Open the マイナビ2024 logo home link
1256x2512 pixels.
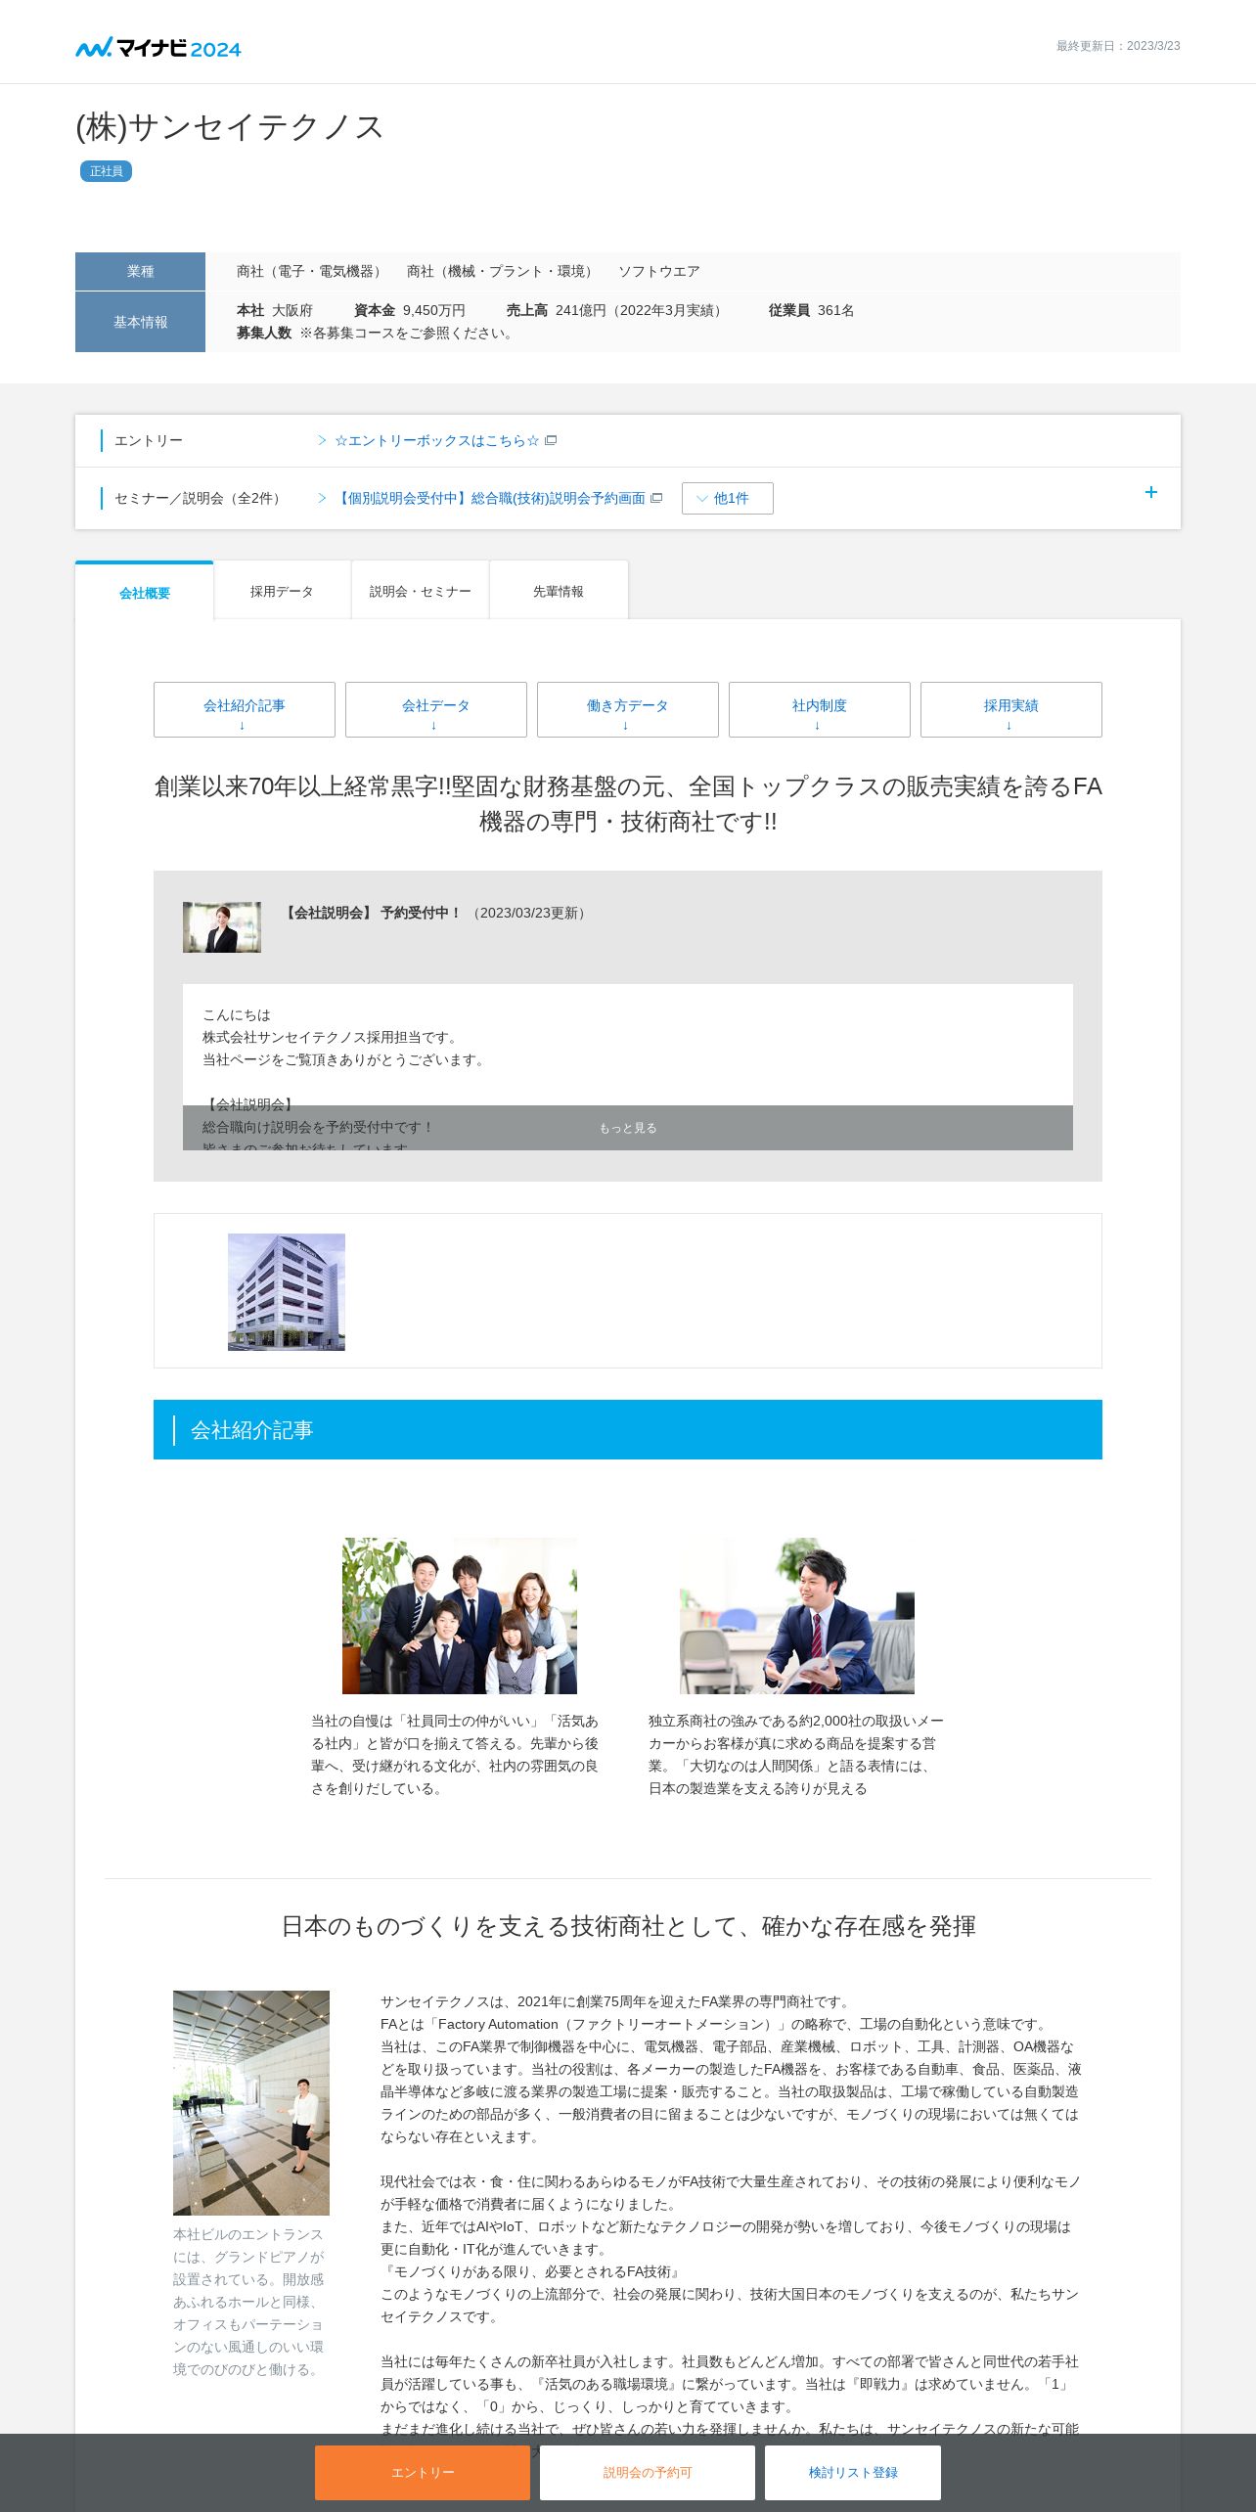(158, 47)
